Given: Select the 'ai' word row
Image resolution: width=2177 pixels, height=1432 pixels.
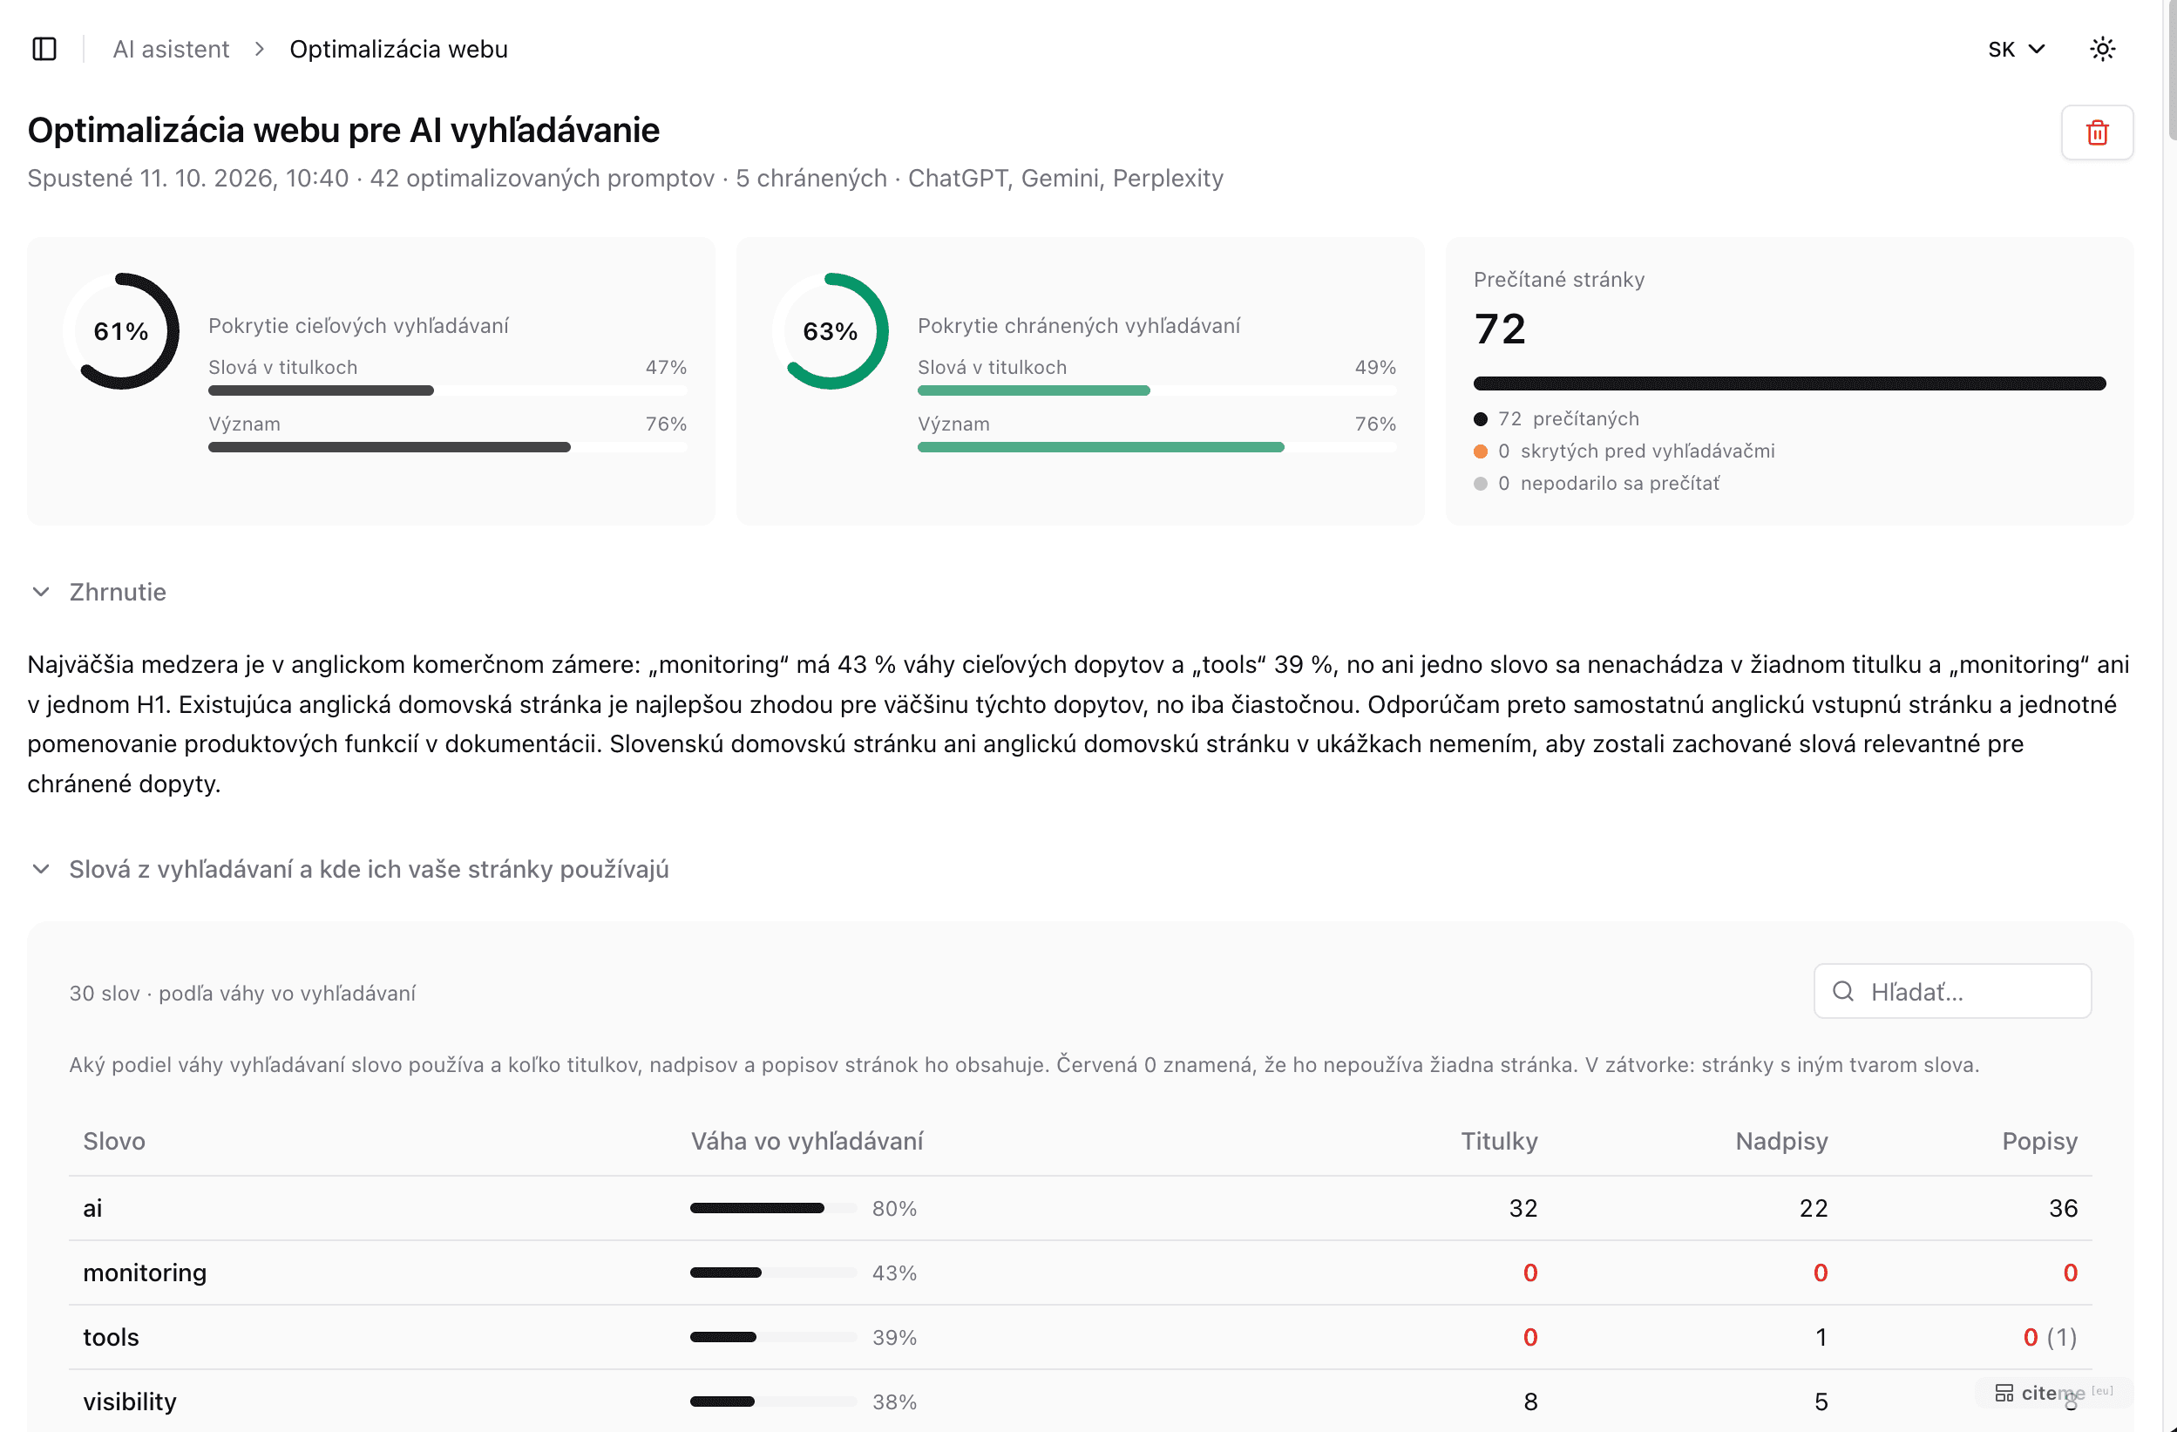Looking at the screenshot, I should (x=1081, y=1208).
